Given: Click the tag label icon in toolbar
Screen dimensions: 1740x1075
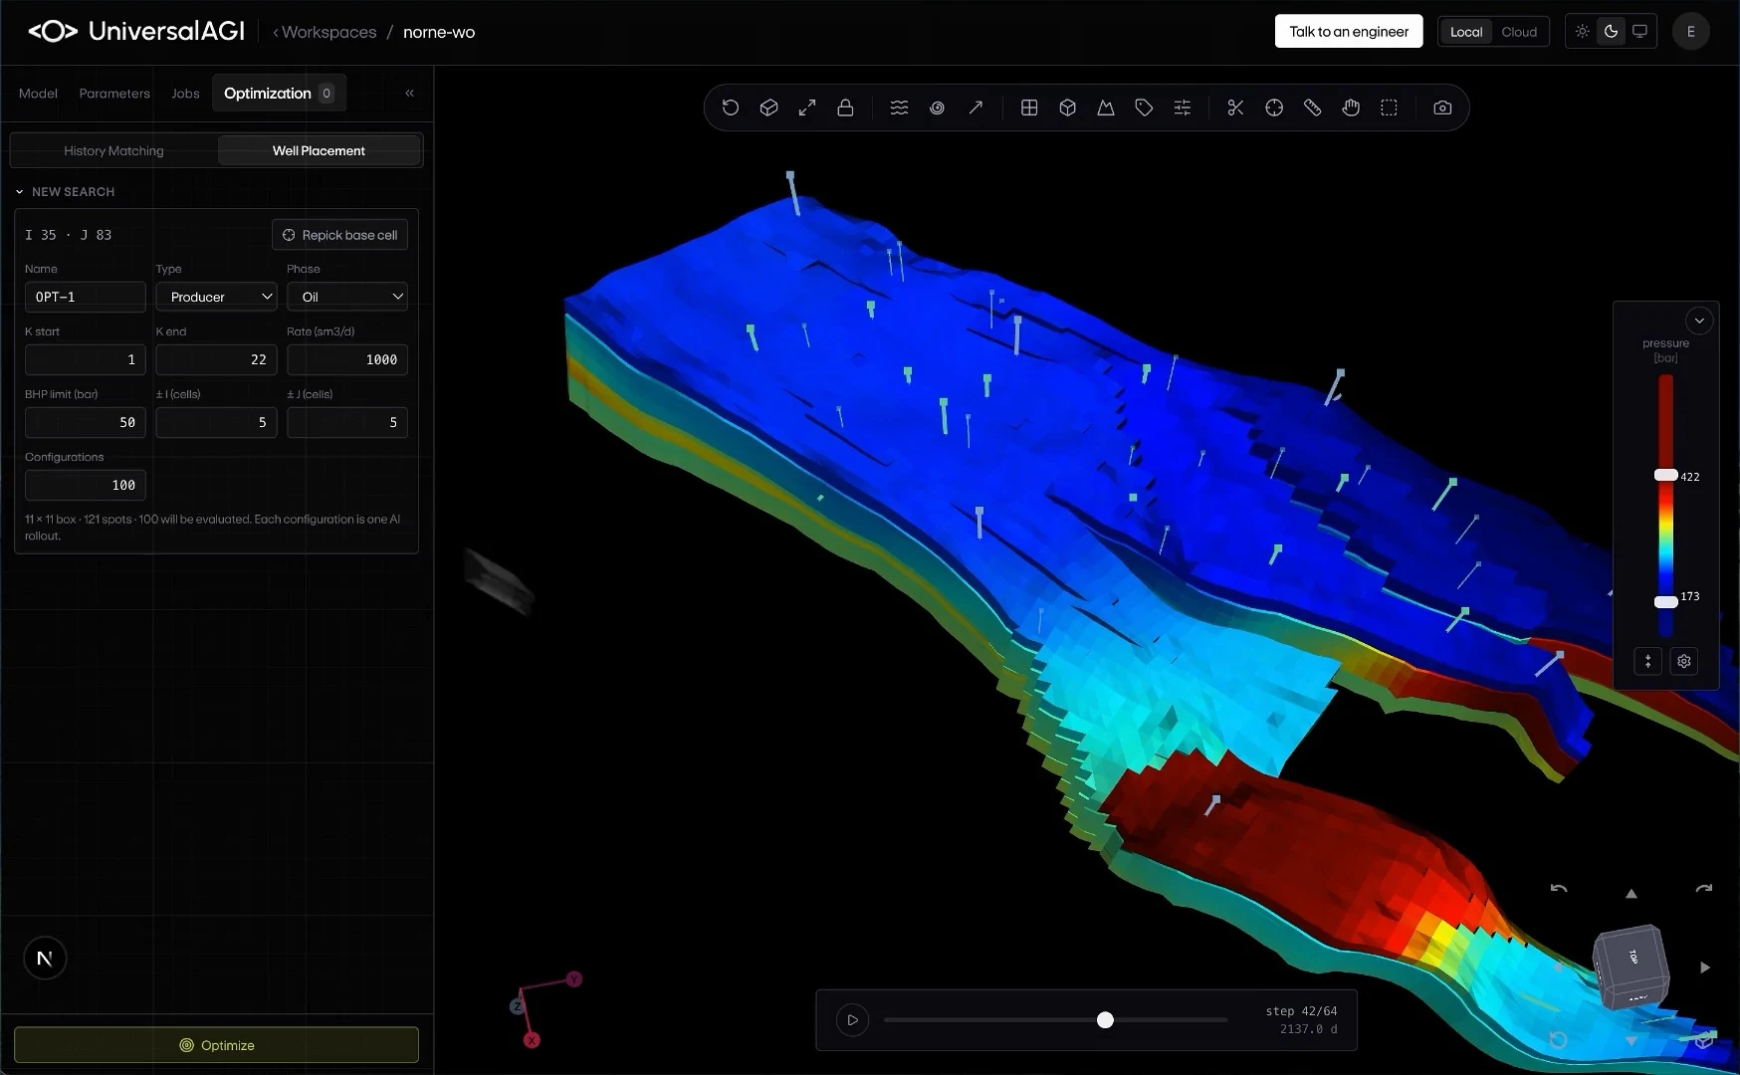Looking at the screenshot, I should (1144, 107).
